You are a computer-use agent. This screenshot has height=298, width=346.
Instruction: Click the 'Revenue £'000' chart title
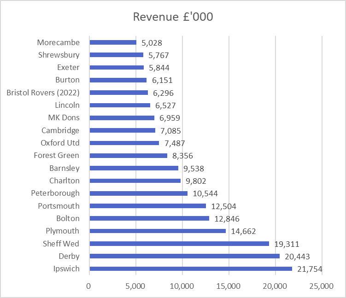pos(173,17)
